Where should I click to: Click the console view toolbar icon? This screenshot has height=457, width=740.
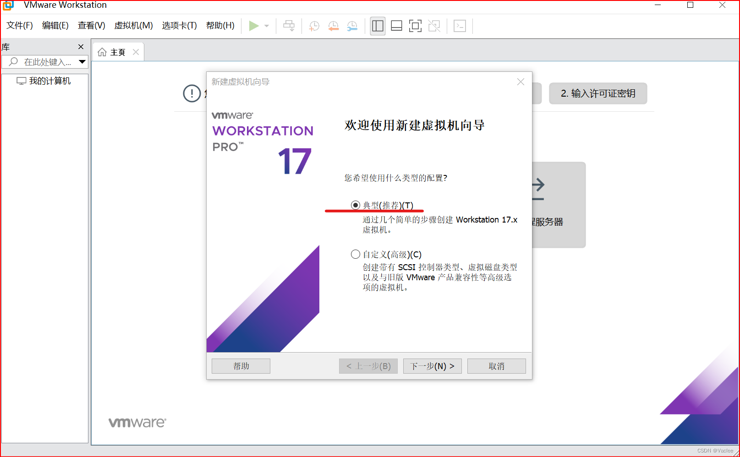click(460, 26)
